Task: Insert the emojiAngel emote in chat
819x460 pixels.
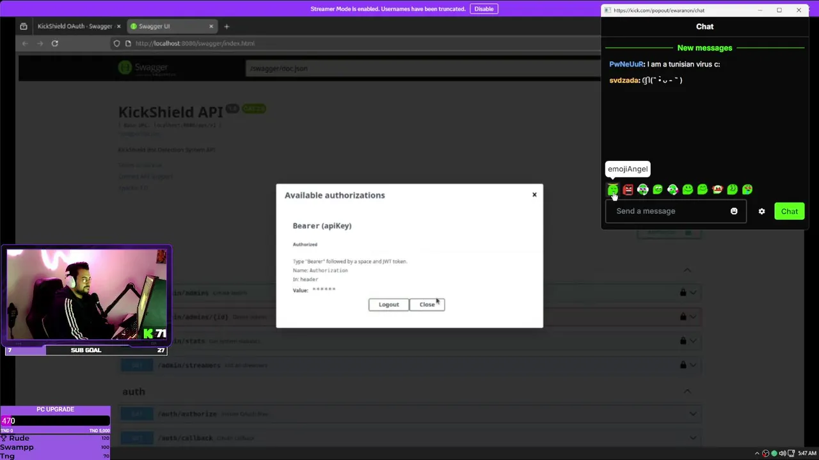Action: [x=613, y=190]
